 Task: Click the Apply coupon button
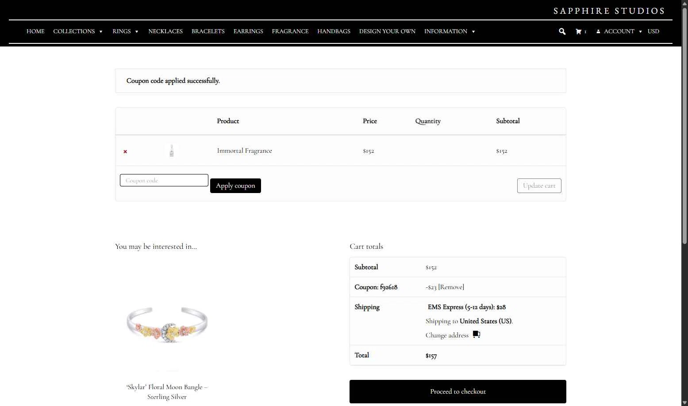point(235,186)
